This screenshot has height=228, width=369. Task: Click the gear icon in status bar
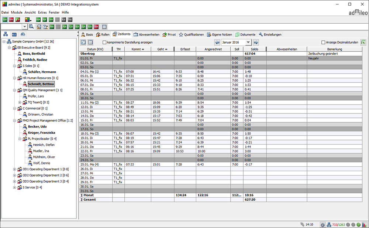tap(323, 224)
